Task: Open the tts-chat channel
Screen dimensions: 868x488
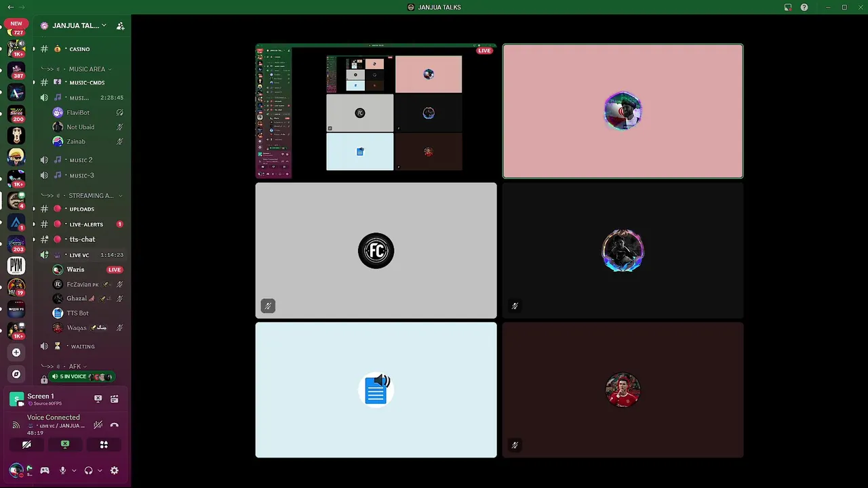Action: pos(81,239)
